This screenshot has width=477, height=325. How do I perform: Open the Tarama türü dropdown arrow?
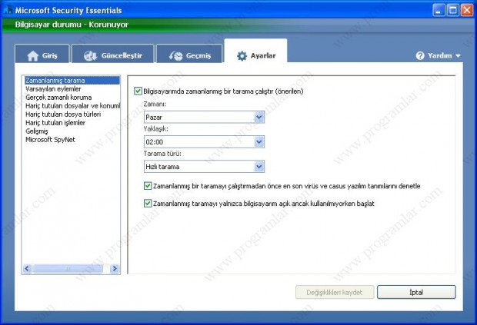pyautogui.click(x=259, y=167)
